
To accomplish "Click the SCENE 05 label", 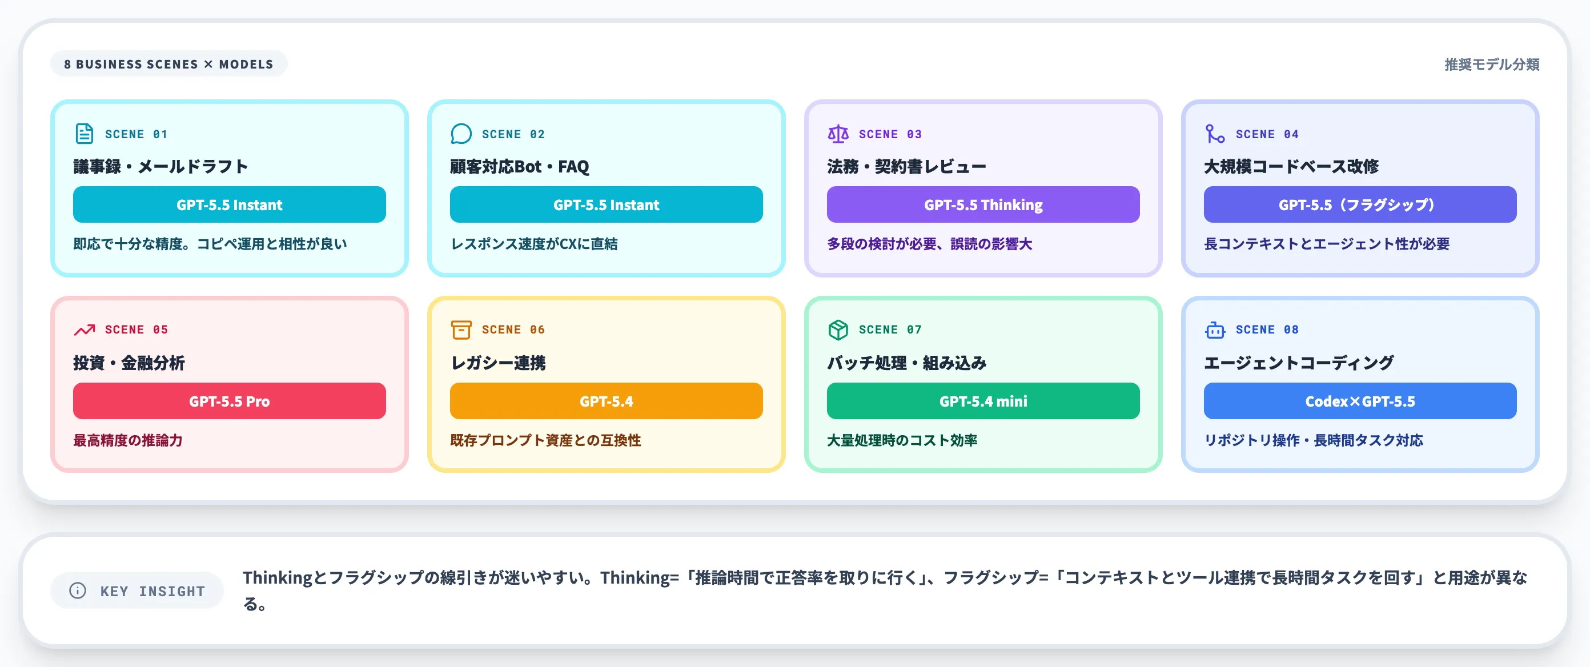I will (x=136, y=330).
